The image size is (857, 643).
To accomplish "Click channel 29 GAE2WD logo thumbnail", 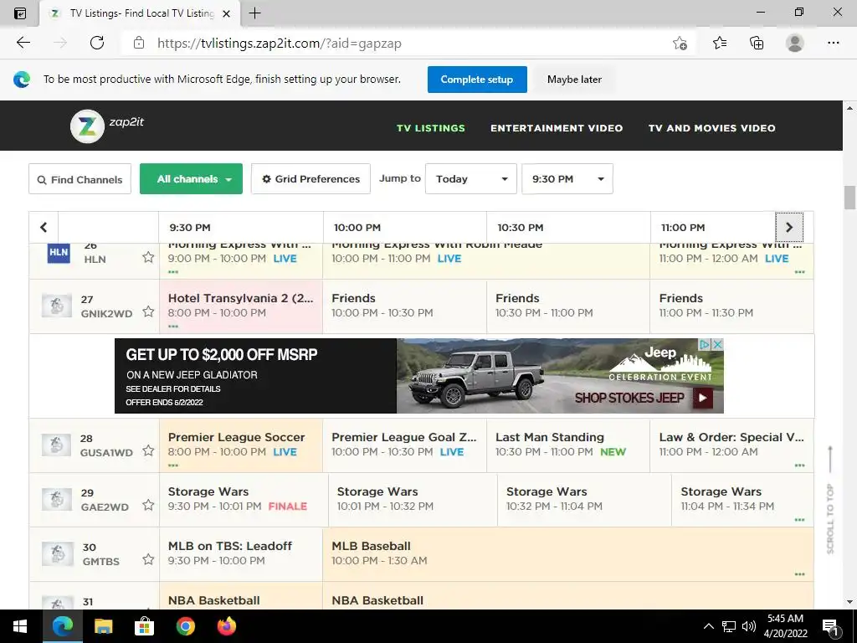I will click(57, 499).
